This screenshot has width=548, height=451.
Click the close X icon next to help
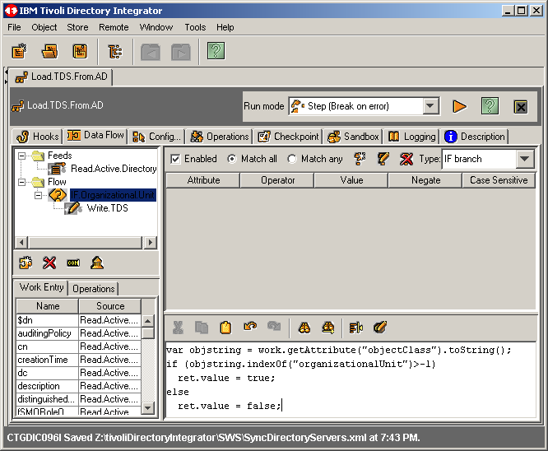[x=520, y=106]
